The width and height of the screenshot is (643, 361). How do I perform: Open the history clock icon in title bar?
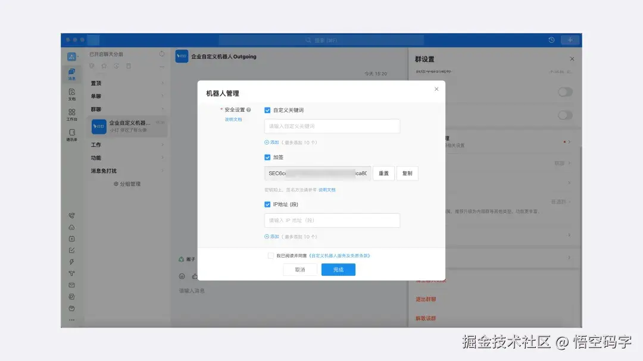click(x=551, y=40)
